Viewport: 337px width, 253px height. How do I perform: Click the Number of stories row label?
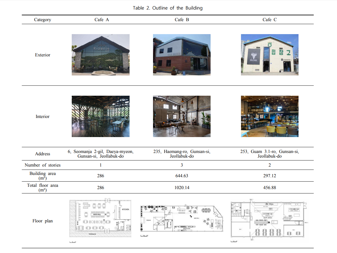[x=43, y=165]
